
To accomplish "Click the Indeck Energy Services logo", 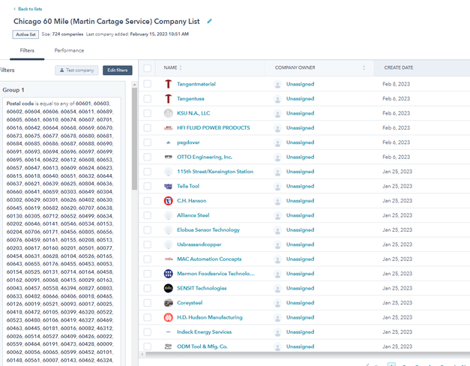I will pos(169,332).
